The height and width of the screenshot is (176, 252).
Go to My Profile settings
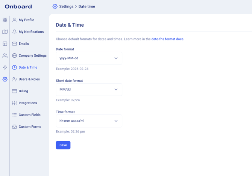(x=26, y=20)
